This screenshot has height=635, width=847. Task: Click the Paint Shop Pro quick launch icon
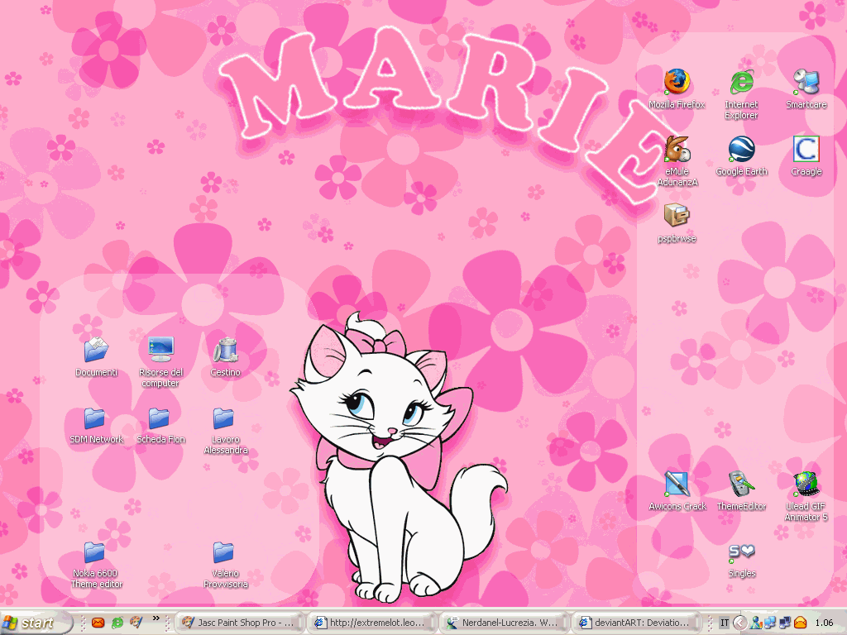[x=136, y=623]
